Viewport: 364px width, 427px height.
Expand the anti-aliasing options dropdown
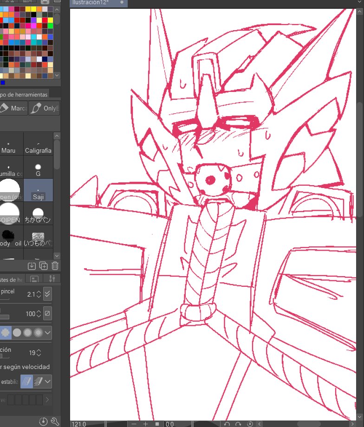tap(48, 332)
